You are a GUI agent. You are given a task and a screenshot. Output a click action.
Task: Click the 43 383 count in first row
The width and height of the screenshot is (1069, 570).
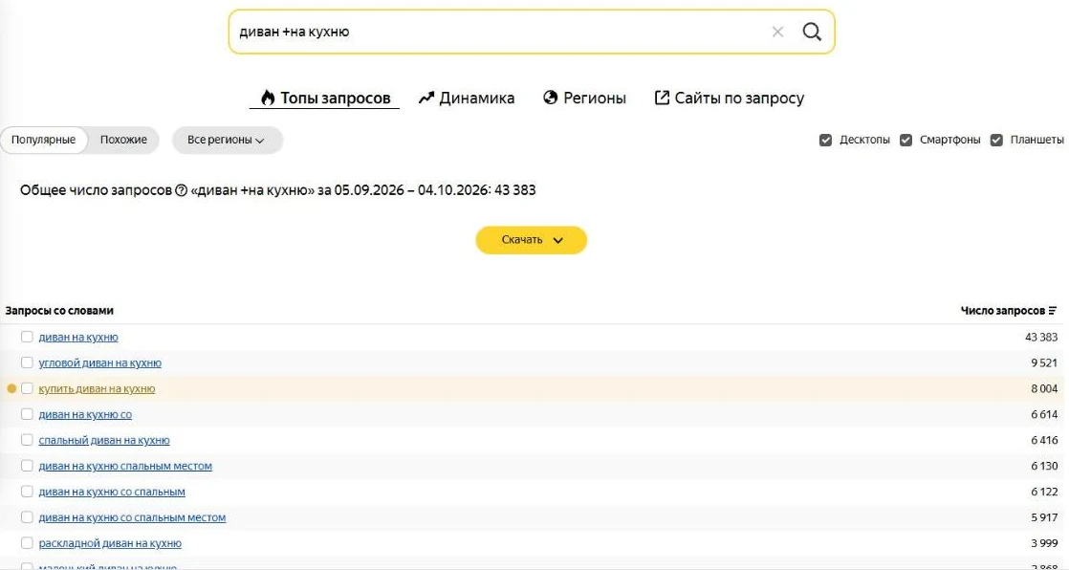click(x=1041, y=338)
